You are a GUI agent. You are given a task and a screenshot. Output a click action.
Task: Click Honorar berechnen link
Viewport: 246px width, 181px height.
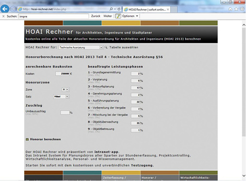click(45, 139)
